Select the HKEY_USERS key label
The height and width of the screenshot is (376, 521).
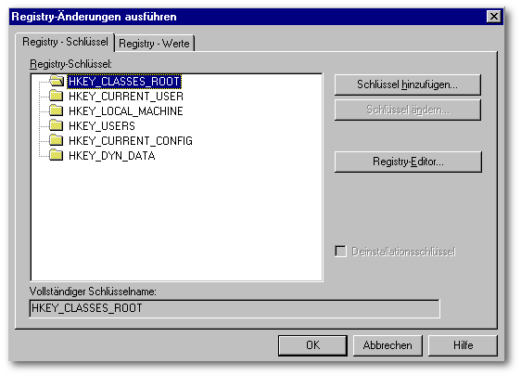[x=102, y=126]
